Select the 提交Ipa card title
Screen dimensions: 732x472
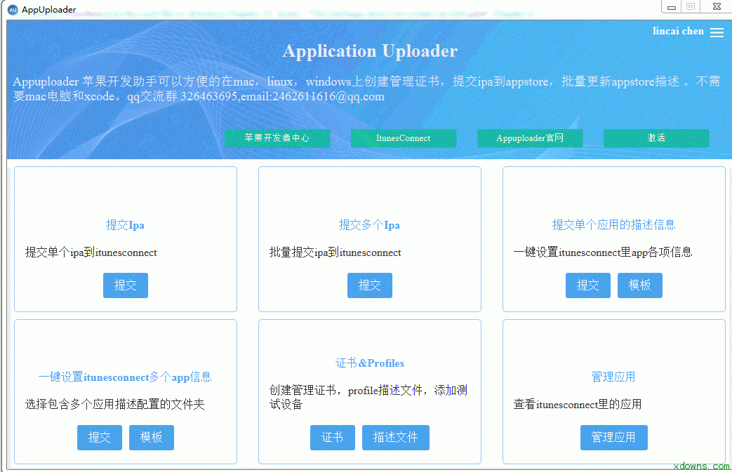(125, 225)
